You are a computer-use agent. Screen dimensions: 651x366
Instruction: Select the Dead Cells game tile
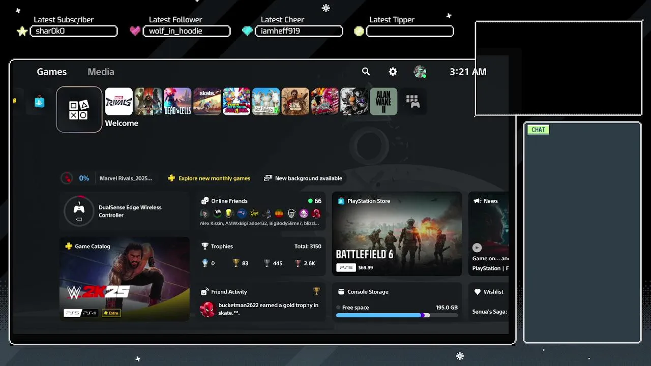coord(177,102)
